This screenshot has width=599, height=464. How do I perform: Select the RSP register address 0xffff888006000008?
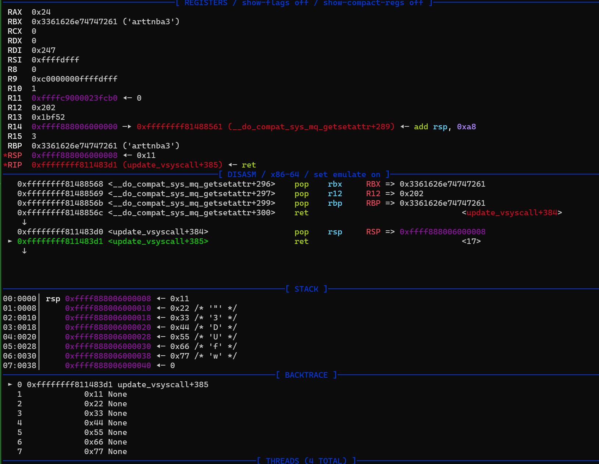(x=74, y=155)
